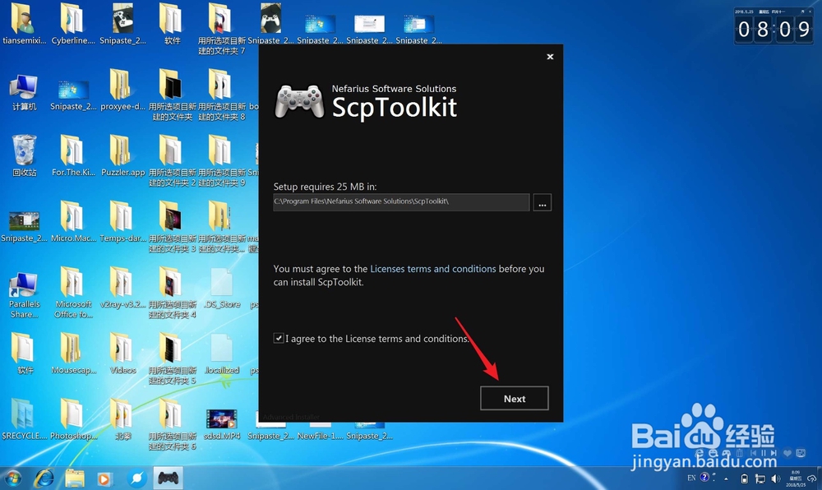Select the Parallels Share... shortcut icon
822x490 pixels.
(24, 295)
